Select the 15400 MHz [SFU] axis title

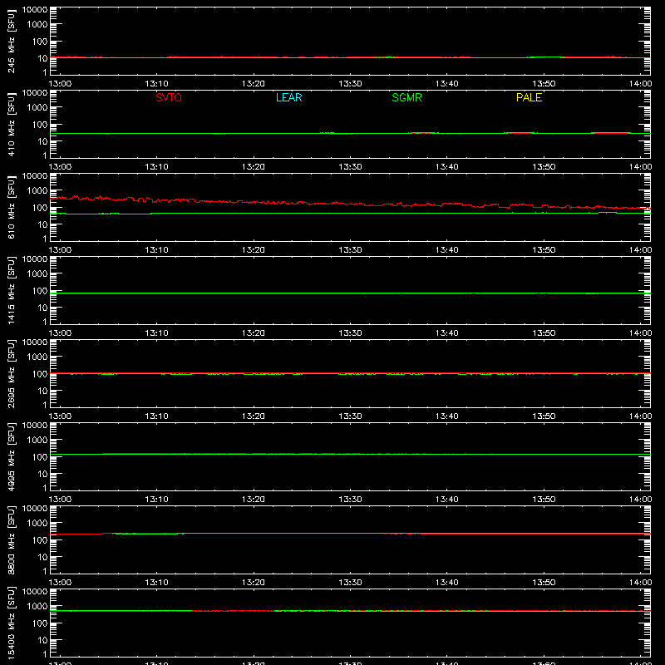(x=12, y=623)
